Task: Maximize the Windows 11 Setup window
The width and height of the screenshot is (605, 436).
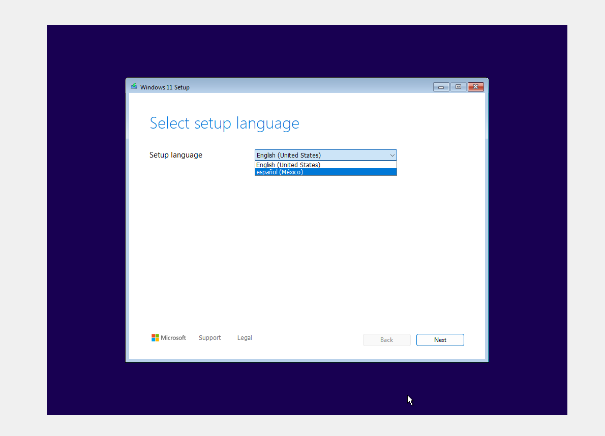Action: pos(459,87)
